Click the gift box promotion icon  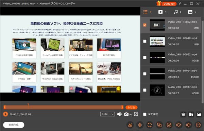tap(159, 3)
